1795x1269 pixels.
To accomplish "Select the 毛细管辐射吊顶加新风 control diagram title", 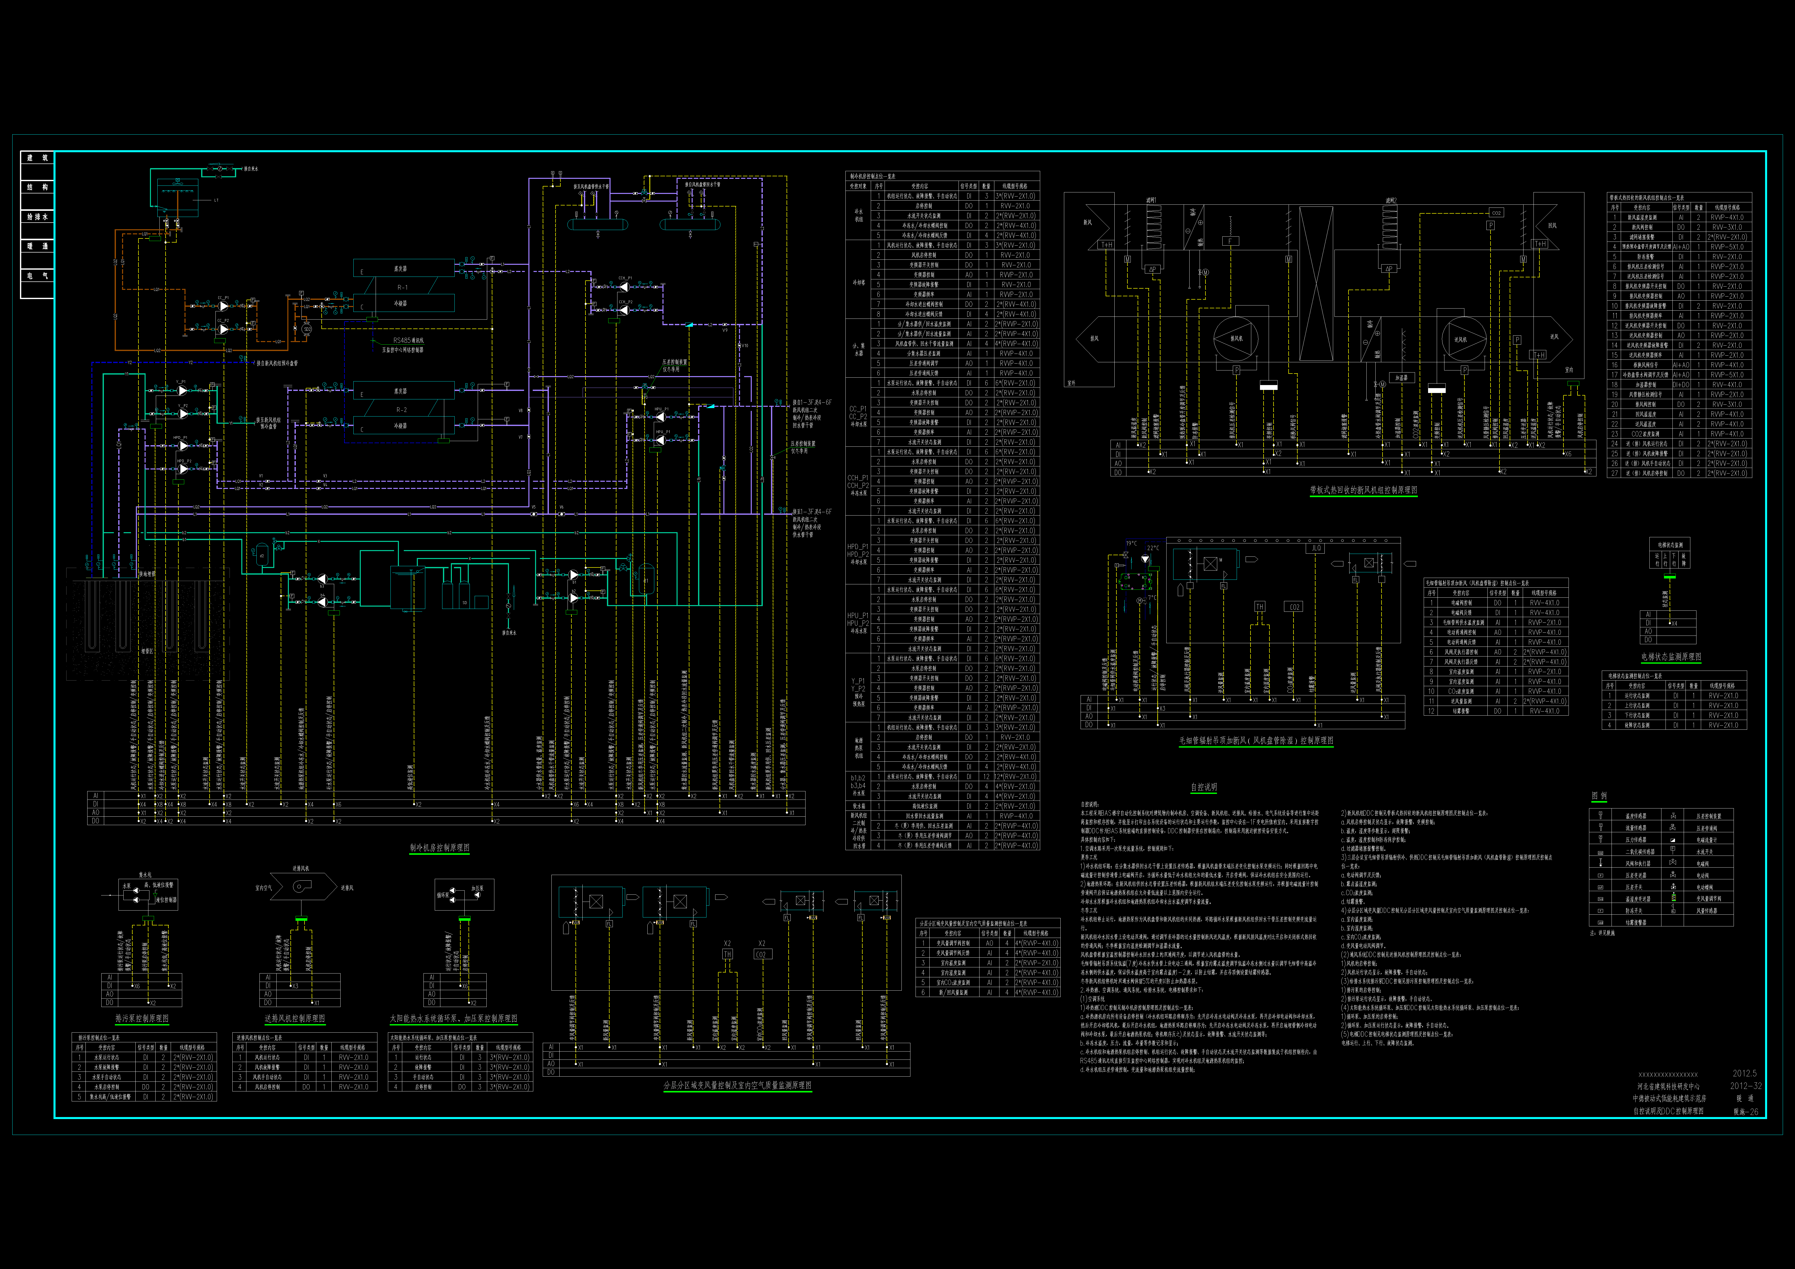I will pyautogui.click(x=1256, y=740).
